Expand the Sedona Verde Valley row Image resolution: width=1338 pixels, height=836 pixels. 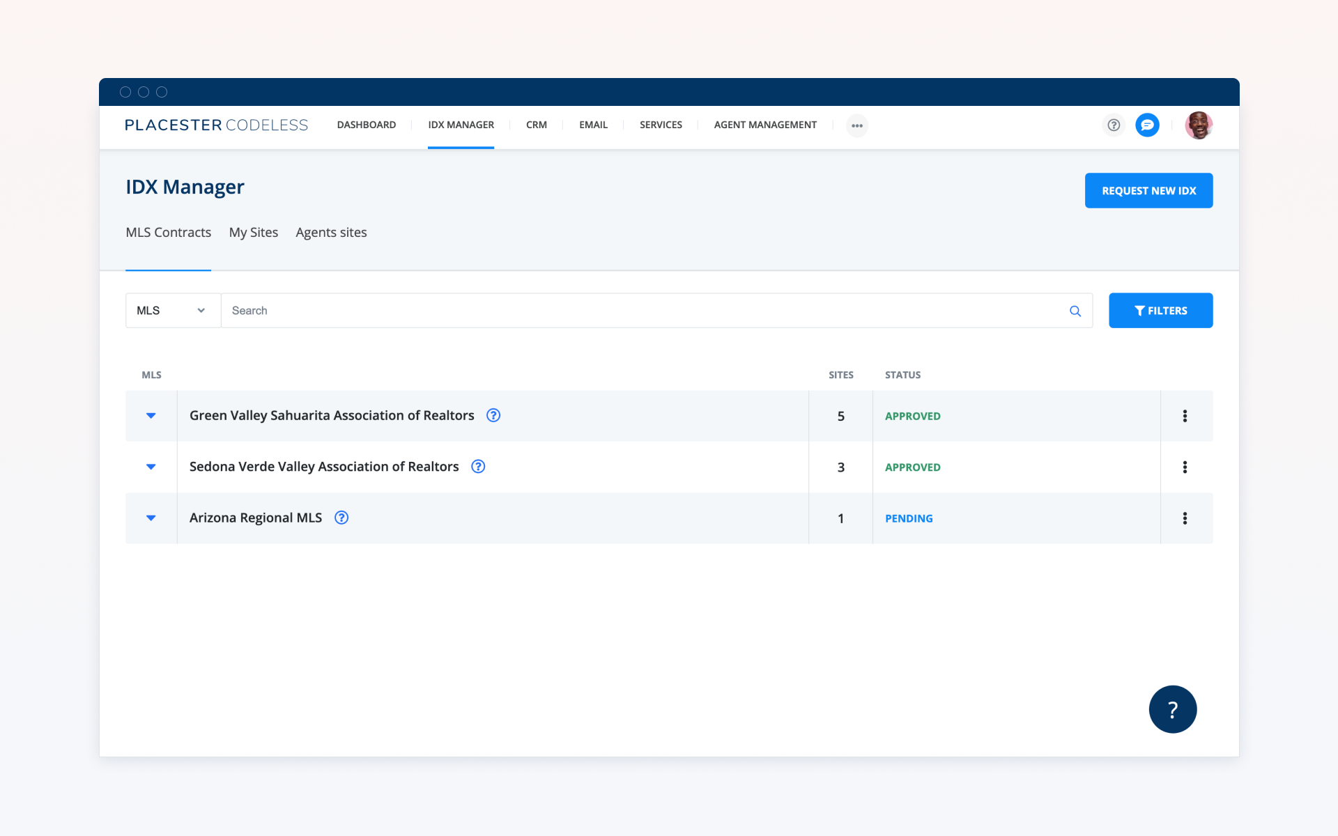coord(151,467)
